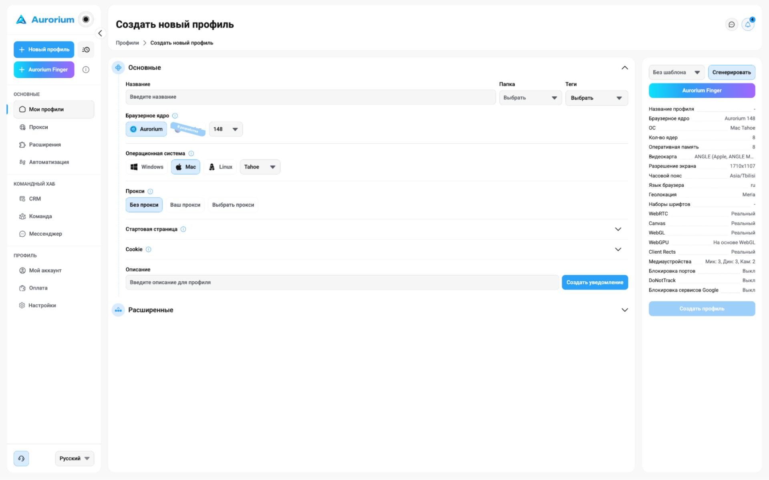Click info icon next to Операционная система
Screen dimensions: 769x480
pos(191,154)
